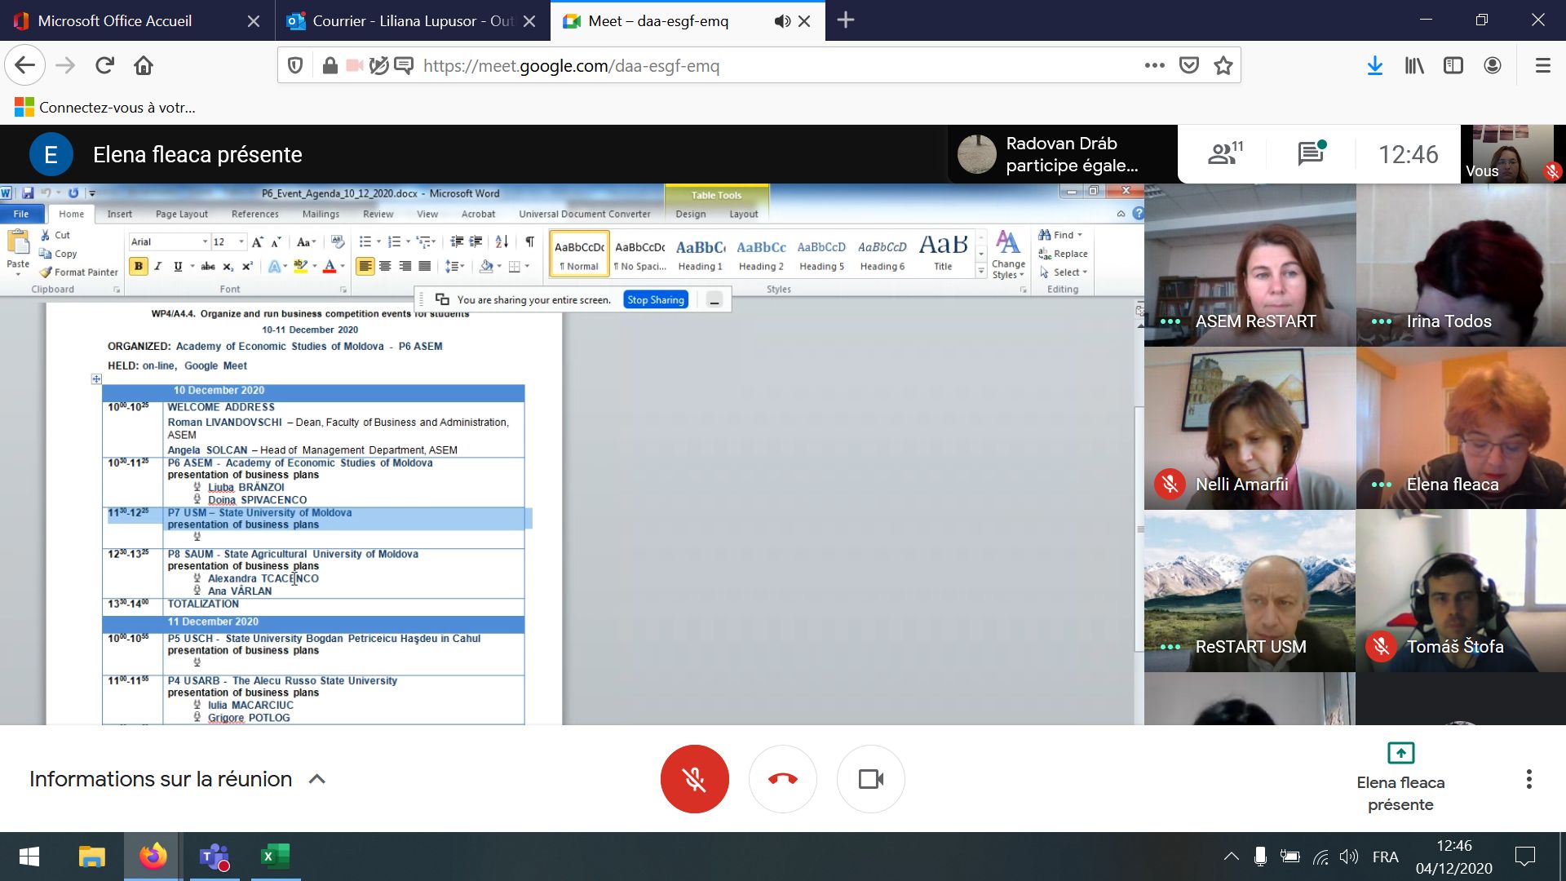This screenshot has height=881, width=1566.
Task: Open File Explorer from taskbar
Action: click(x=91, y=857)
